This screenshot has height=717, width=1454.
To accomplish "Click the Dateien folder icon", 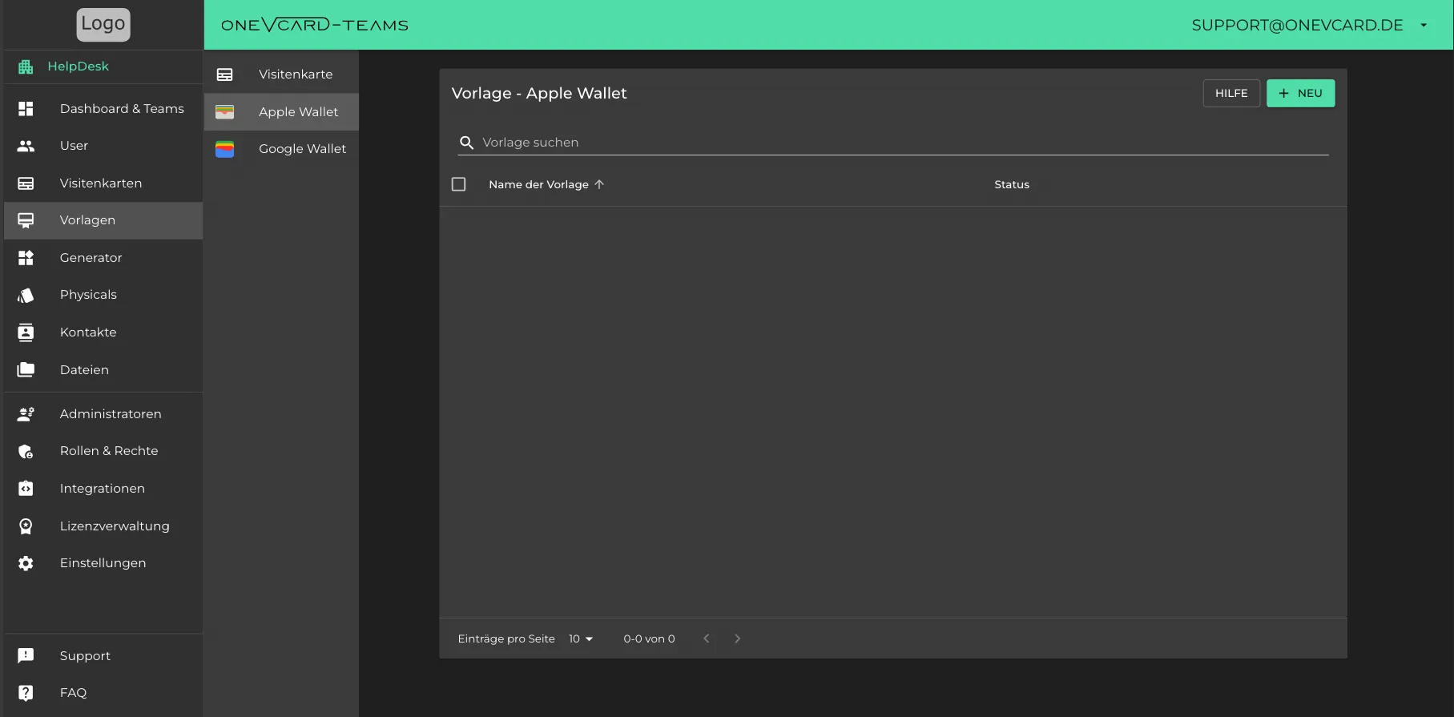I will click(26, 370).
